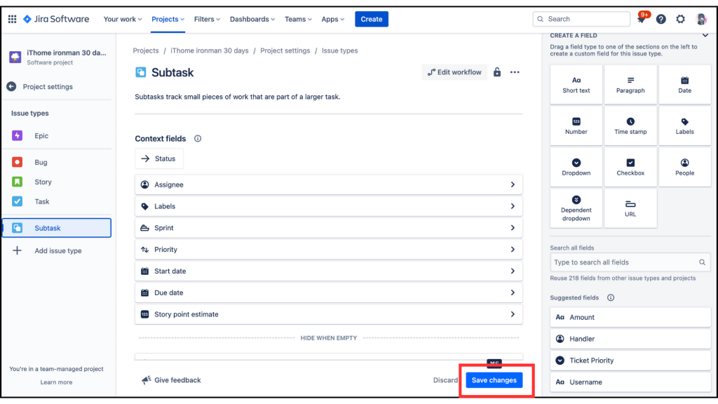718x404 pixels.
Task: Click the back arrow beside Project settings
Action: 11,86
